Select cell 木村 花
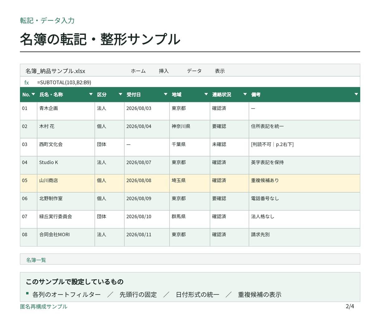 66,129
